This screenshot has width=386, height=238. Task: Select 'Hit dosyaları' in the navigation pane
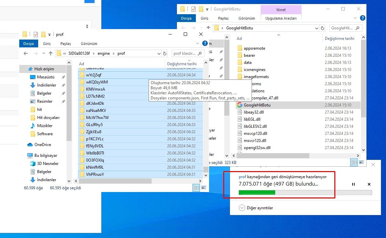(x=48, y=118)
